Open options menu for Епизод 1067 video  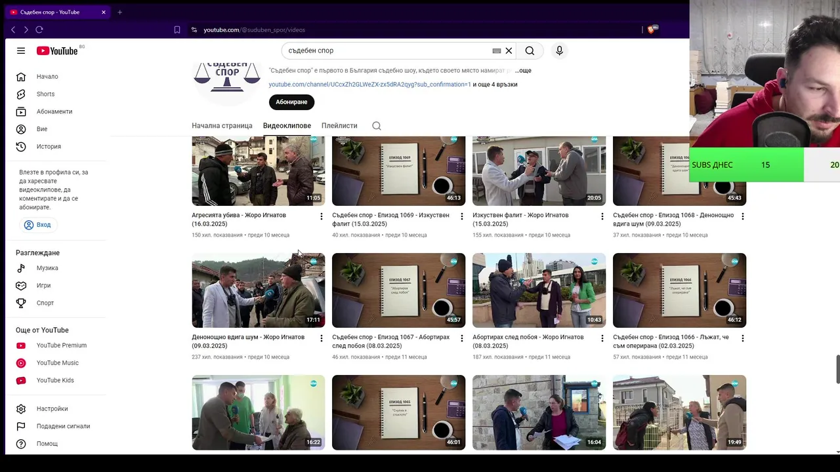(x=461, y=338)
